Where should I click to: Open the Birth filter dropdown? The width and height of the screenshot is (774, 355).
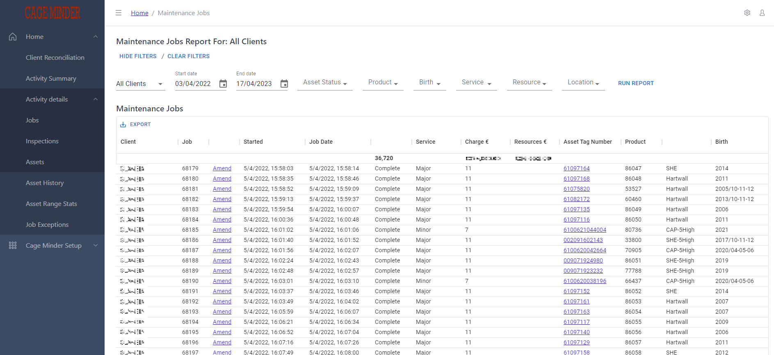[x=430, y=82]
